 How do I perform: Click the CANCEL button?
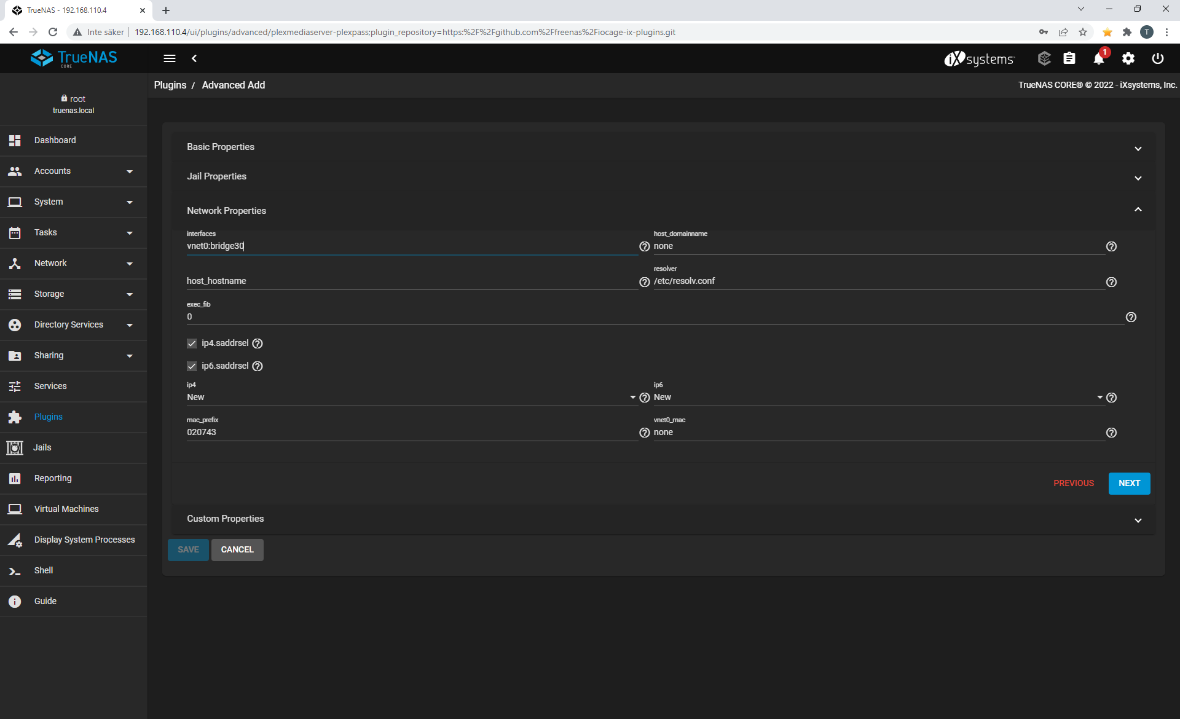point(237,550)
